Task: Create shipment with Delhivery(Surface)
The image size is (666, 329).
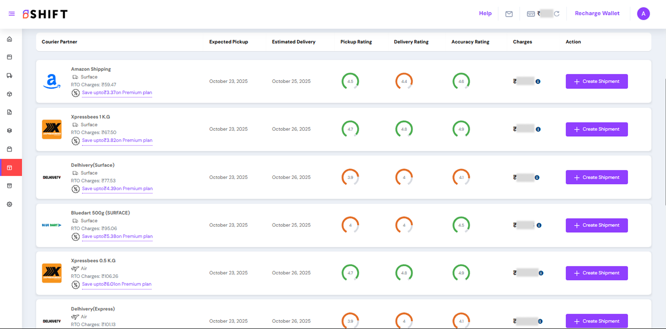Action: [x=596, y=177]
